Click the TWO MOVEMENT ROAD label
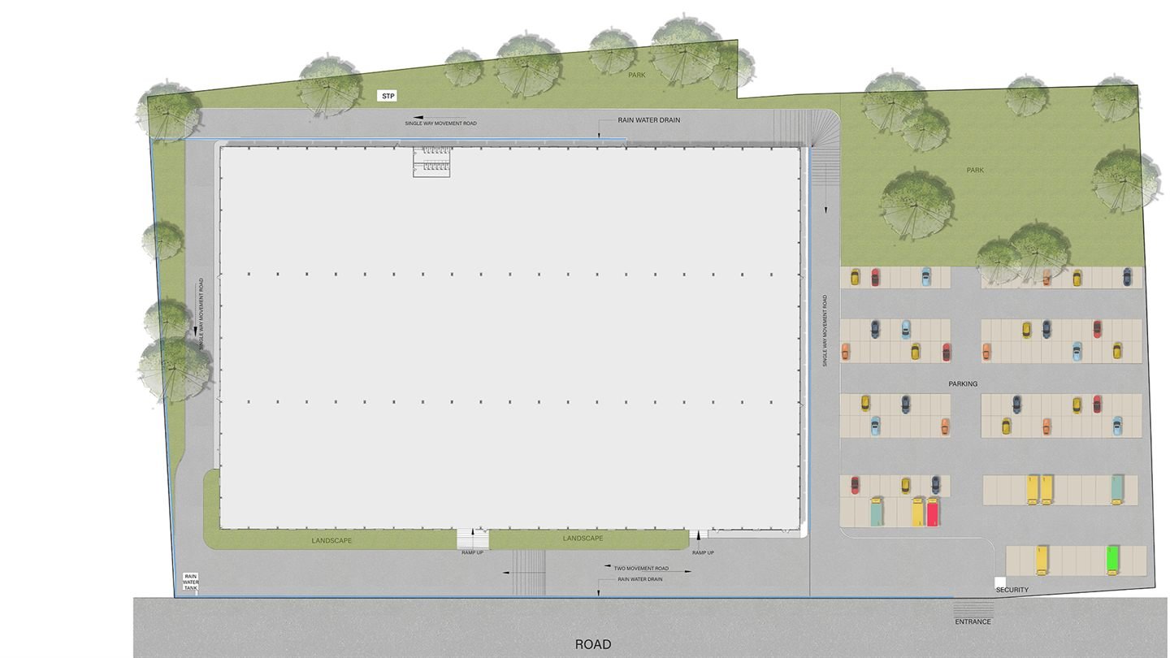Viewport: 1170px width, 658px height. [641, 569]
